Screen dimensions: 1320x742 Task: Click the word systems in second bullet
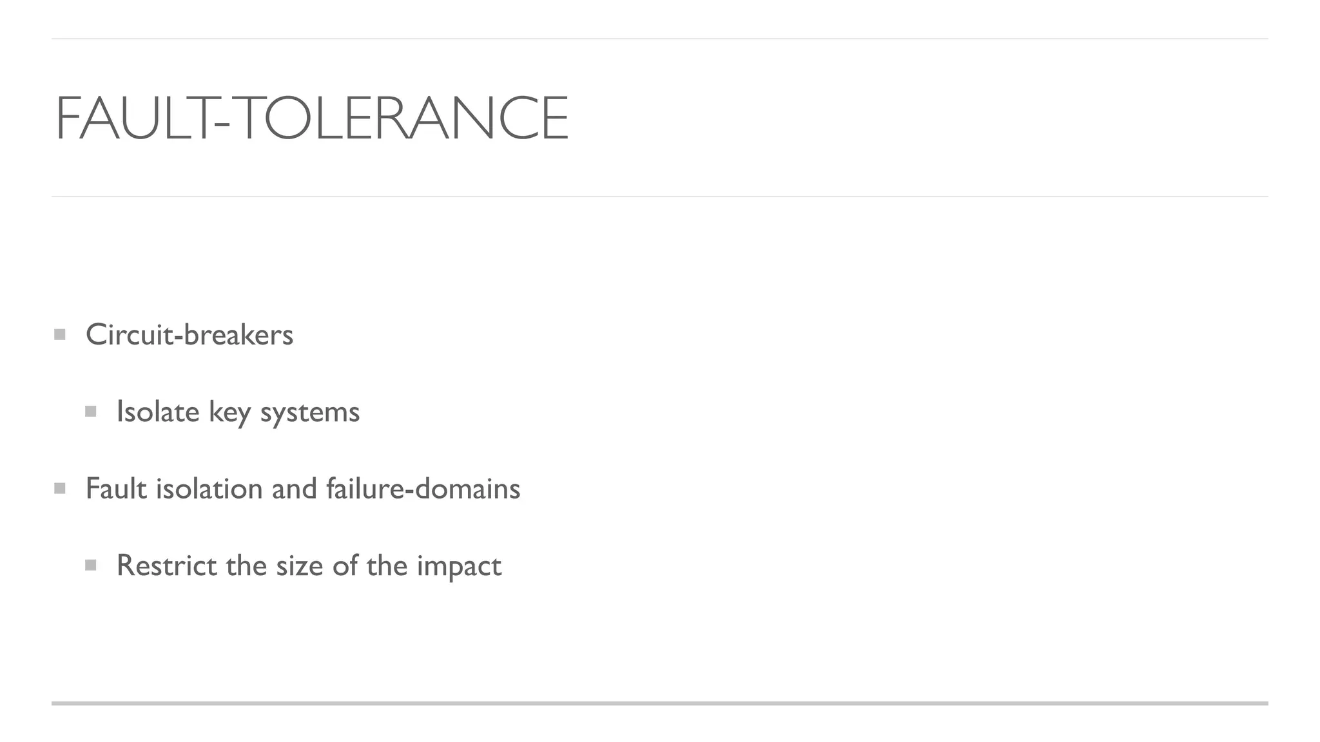pos(310,414)
